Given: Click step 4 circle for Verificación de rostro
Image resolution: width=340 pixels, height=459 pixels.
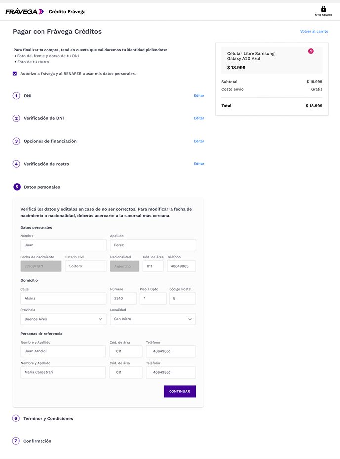Looking at the screenshot, I should tap(16, 164).
